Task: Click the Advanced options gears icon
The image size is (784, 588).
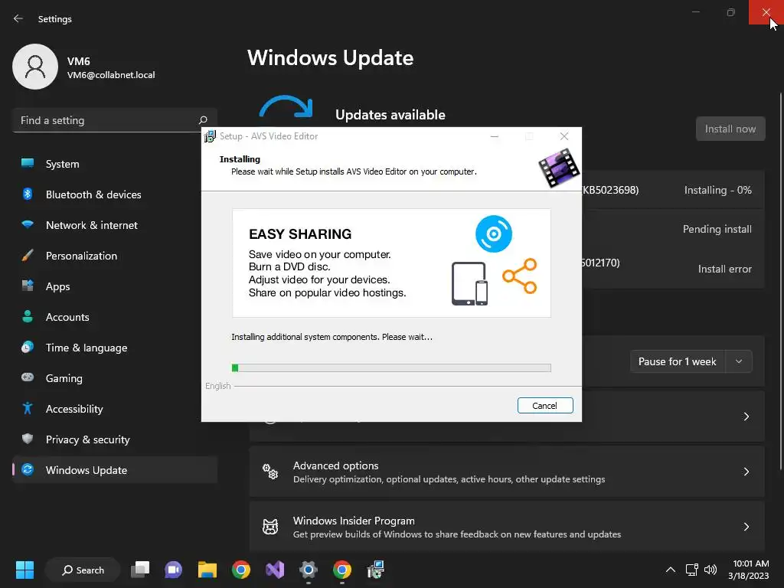Action: click(x=270, y=472)
